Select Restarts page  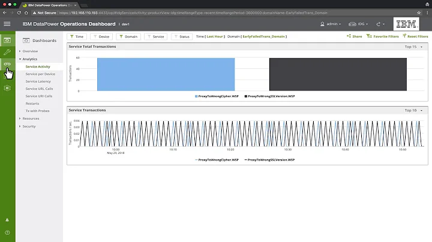(32, 104)
